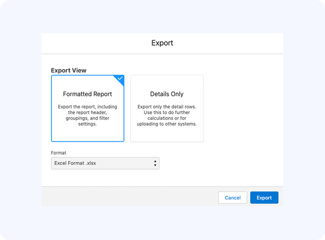Viewport: 325px width, 240px height.
Task: Click blank space right of Details Only
Action: coord(242,108)
